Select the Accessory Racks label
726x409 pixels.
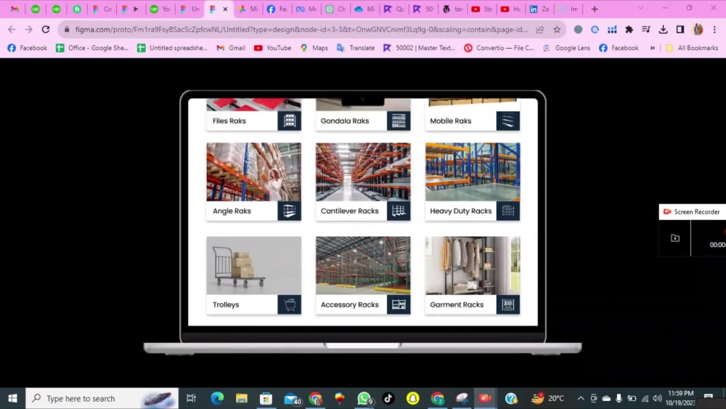[350, 305]
